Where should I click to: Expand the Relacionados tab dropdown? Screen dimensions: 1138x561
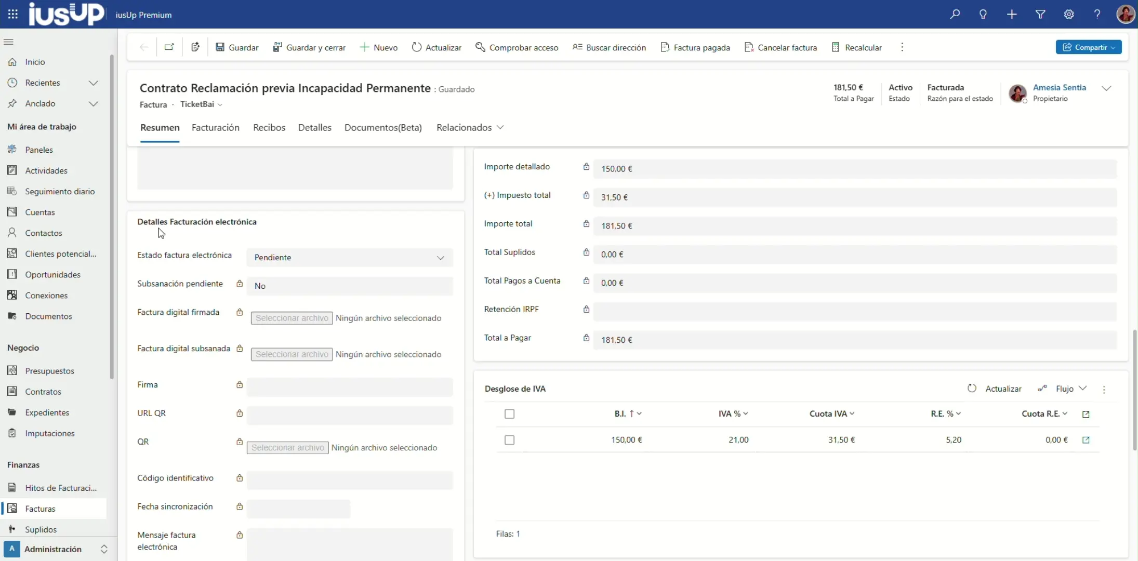coord(470,128)
